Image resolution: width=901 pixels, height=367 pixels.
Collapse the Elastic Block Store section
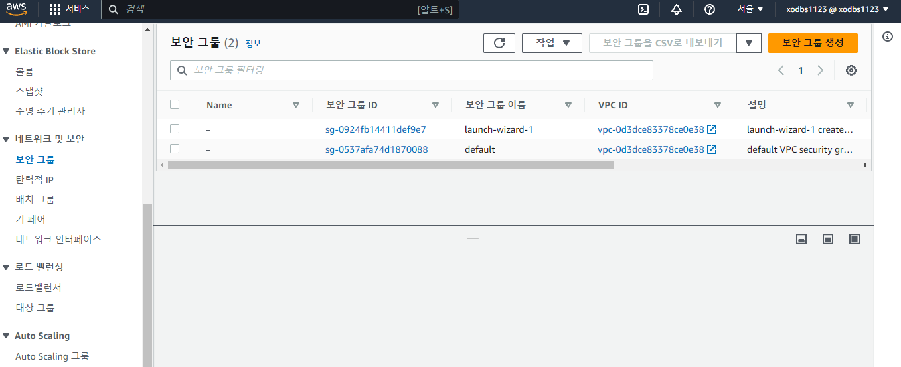(x=7, y=51)
